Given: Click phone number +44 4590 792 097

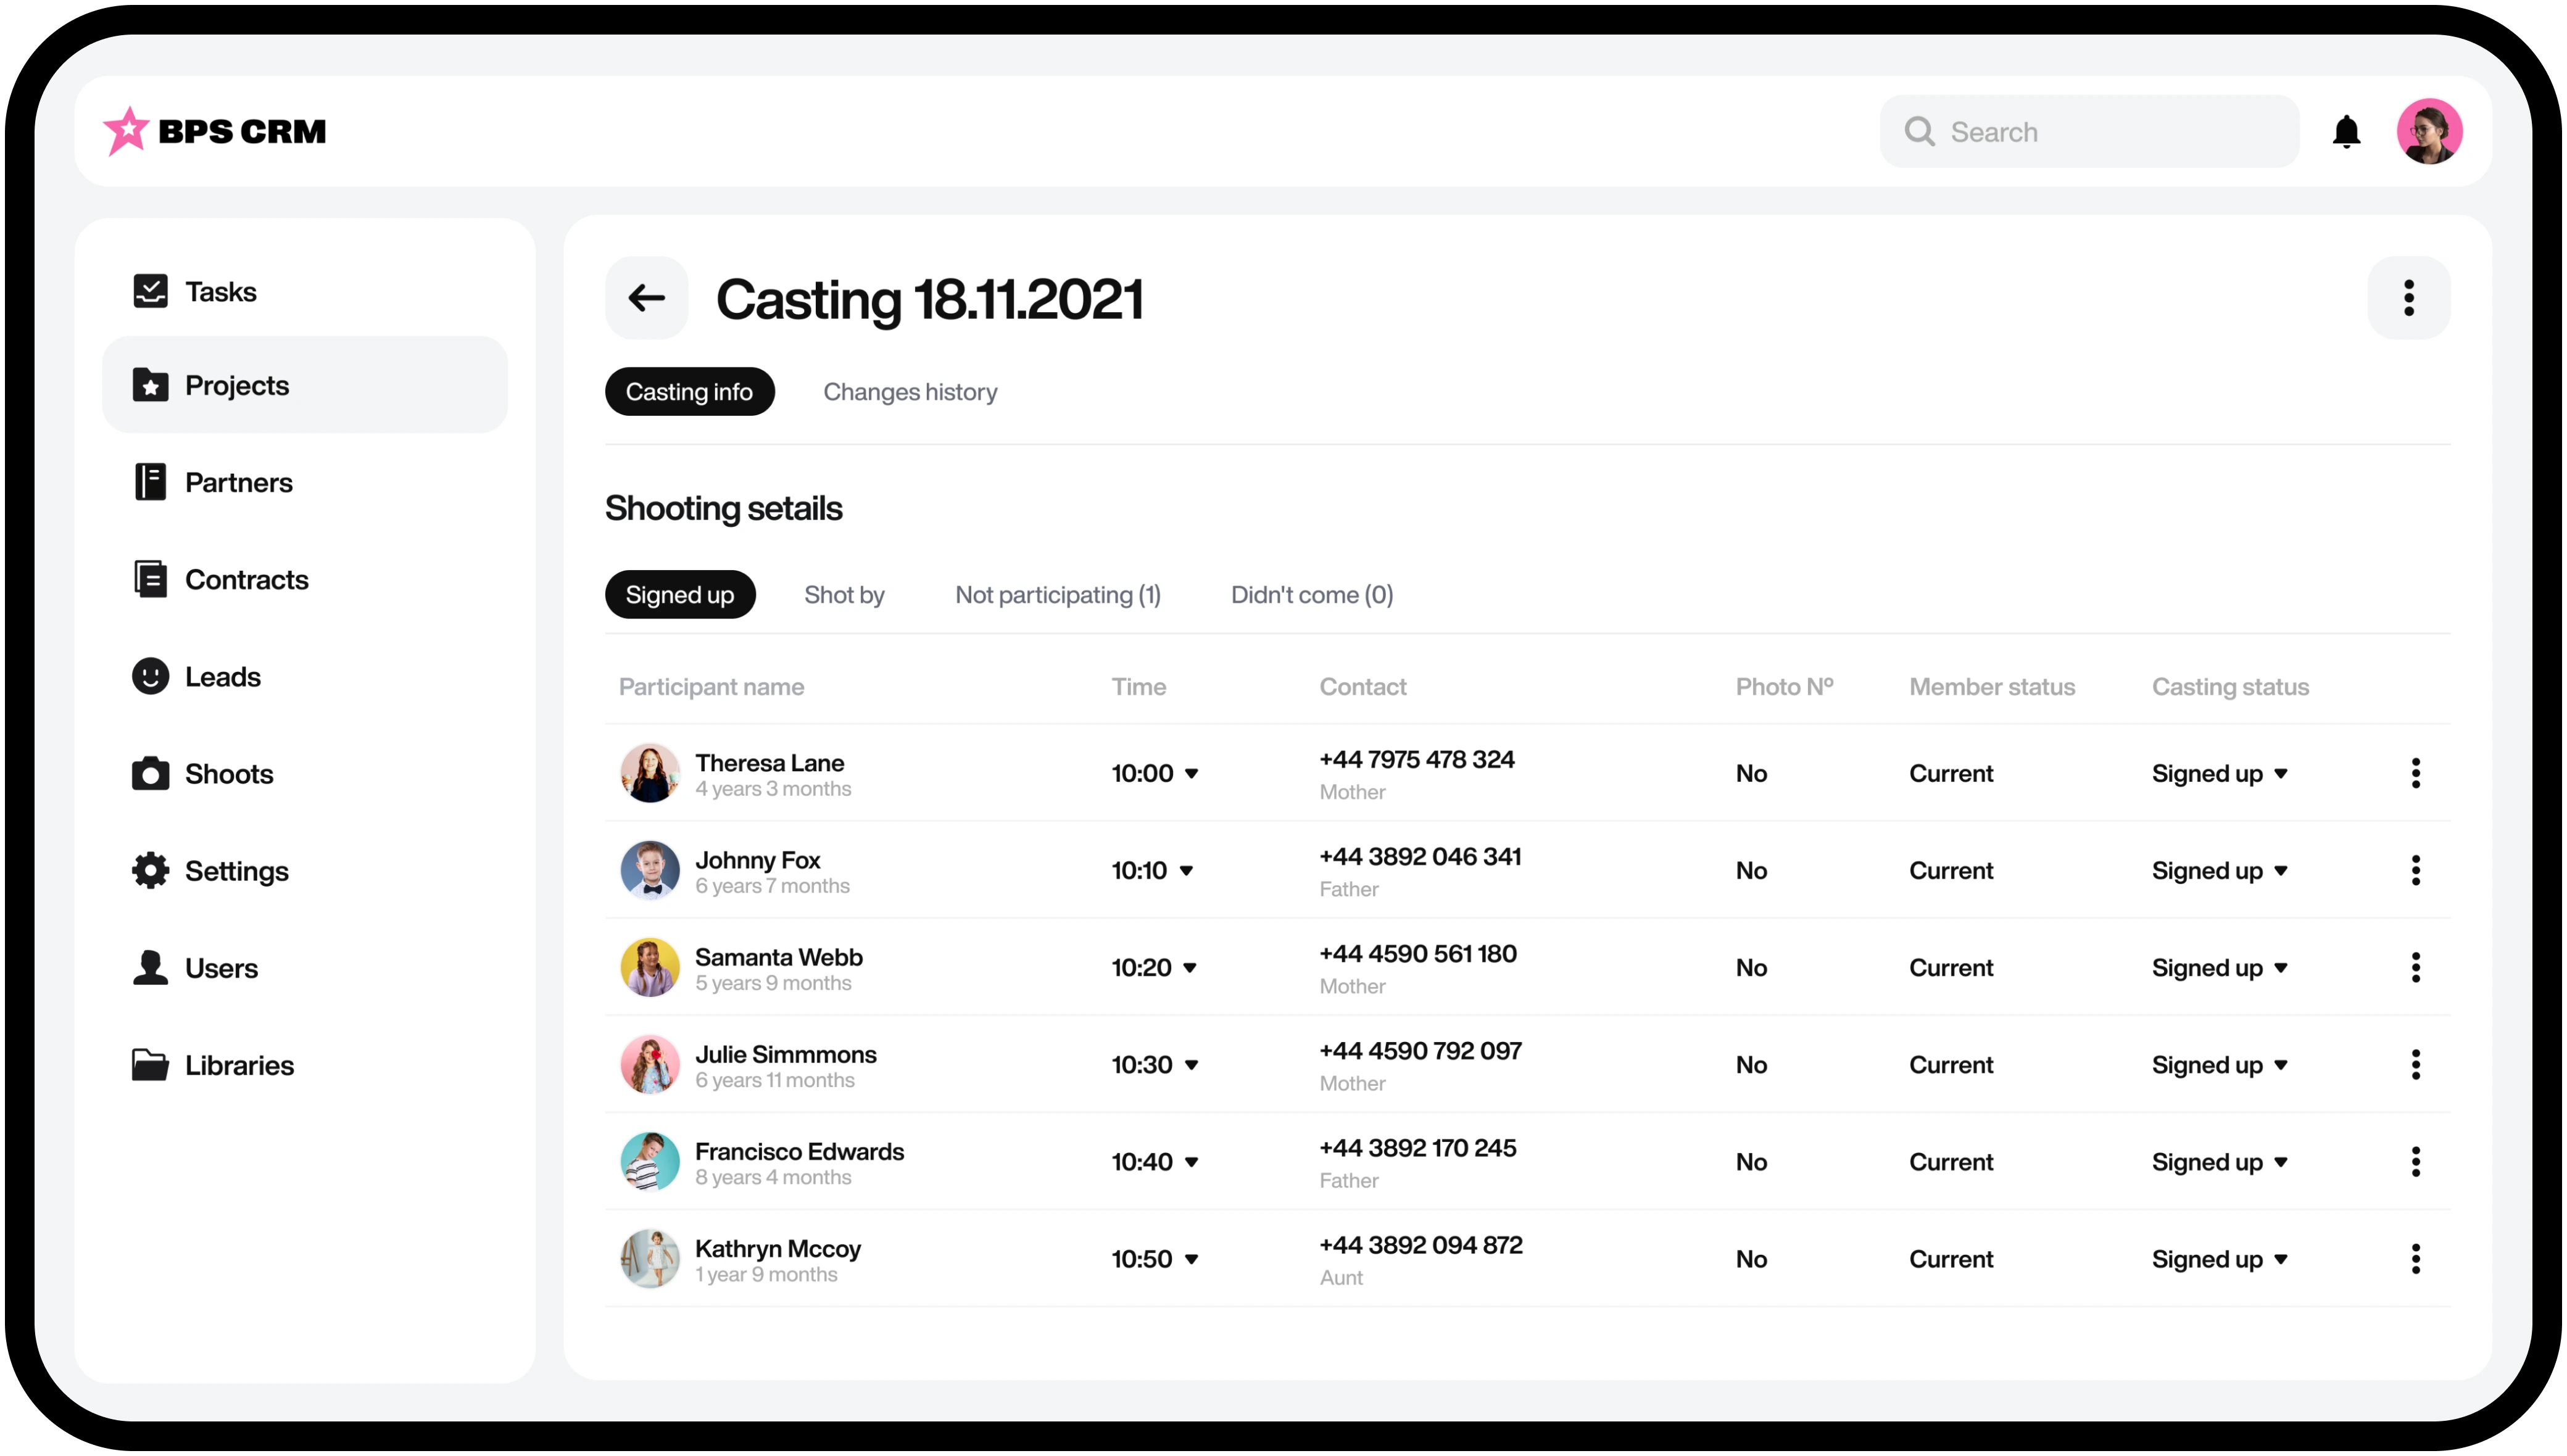Looking at the screenshot, I should pos(1420,1050).
